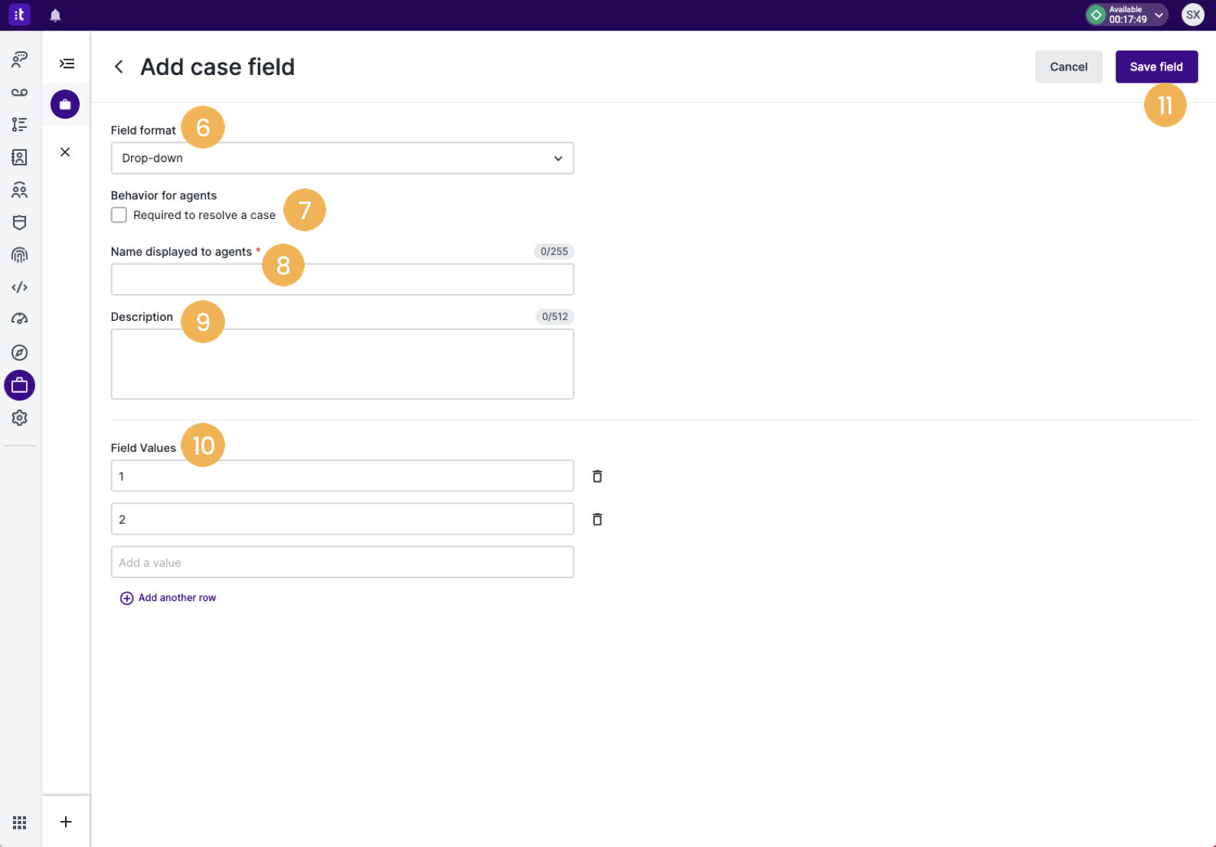
Task: Open the compass explore icon
Action: click(x=20, y=352)
